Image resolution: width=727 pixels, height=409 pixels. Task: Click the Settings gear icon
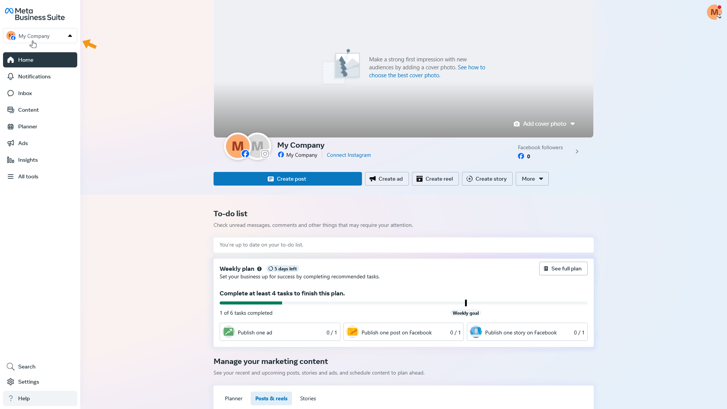11,382
